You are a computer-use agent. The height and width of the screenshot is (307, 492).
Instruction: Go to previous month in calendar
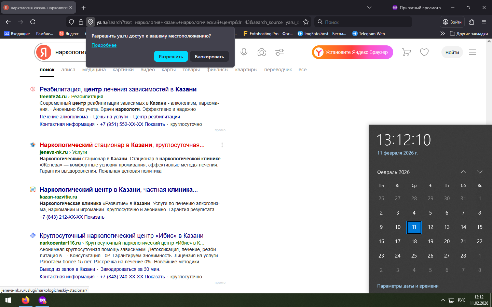463,172
